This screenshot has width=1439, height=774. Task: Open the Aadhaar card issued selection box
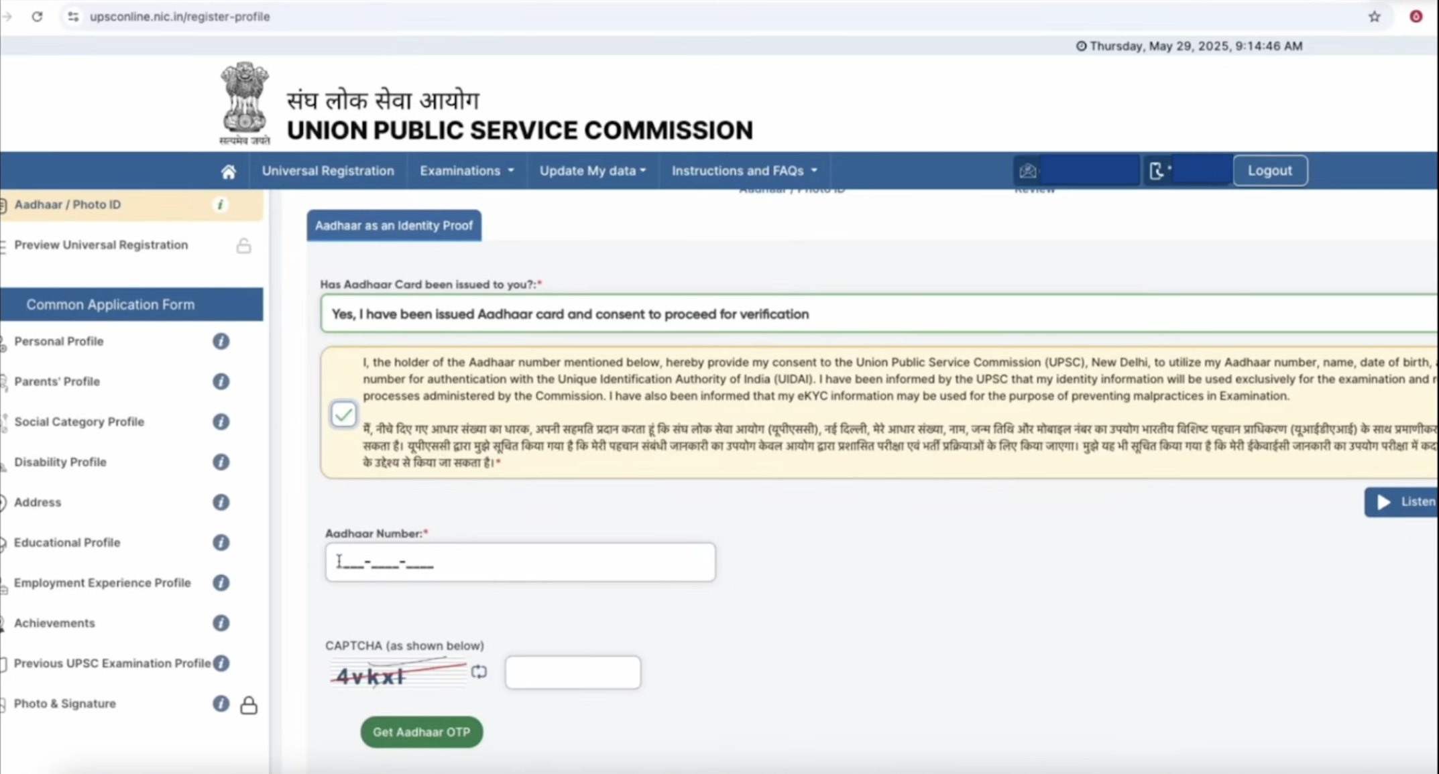(x=878, y=314)
